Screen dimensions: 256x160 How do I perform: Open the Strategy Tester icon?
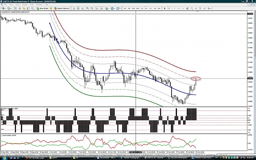tap(32, 8)
